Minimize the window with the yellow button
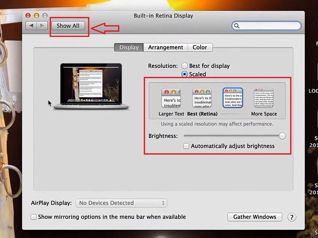 click(36, 15)
